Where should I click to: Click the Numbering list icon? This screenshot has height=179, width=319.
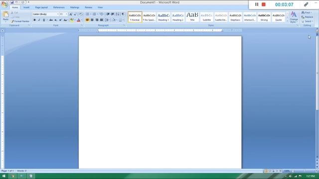pyautogui.click(x=94, y=14)
